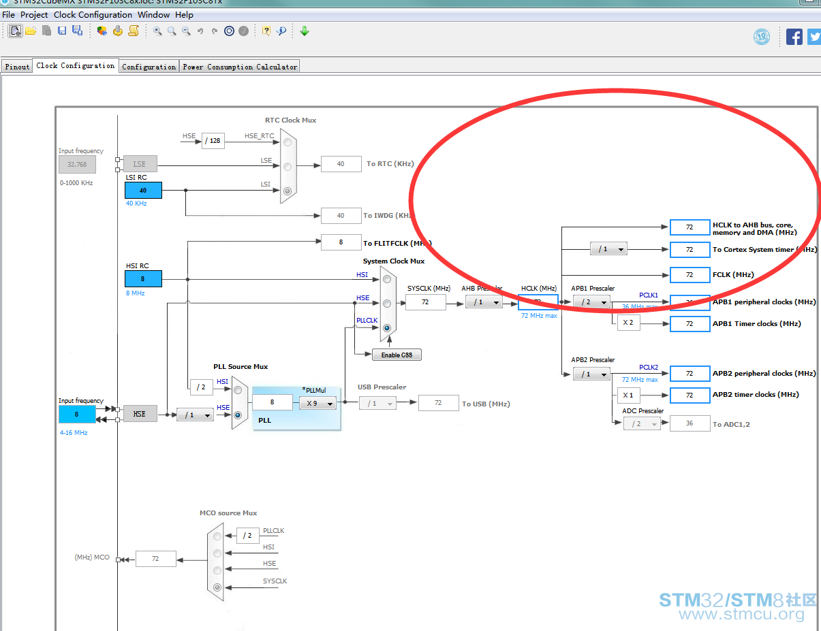Click the New Project toolbar icon
821x631 pixels.
[15, 31]
